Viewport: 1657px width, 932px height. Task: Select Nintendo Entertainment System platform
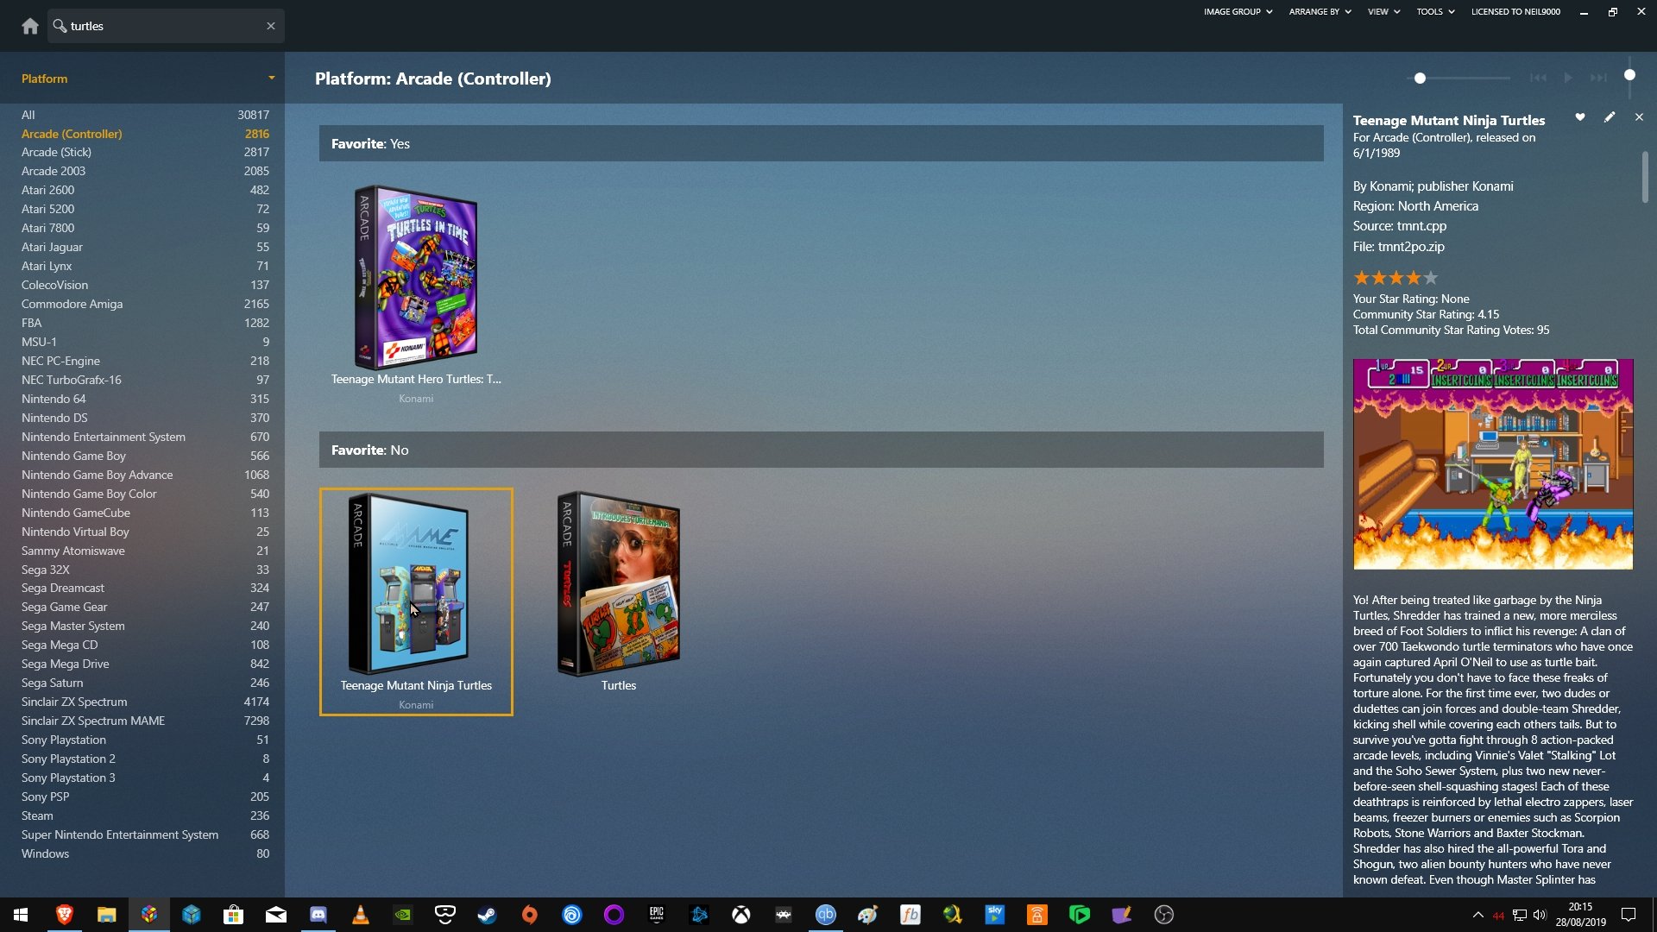(x=145, y=437)
